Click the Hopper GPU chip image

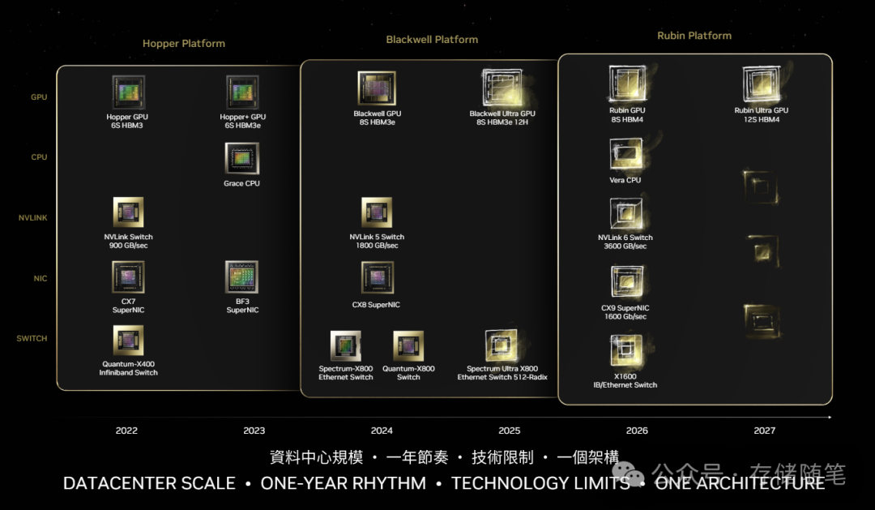[x=128, y=92]
